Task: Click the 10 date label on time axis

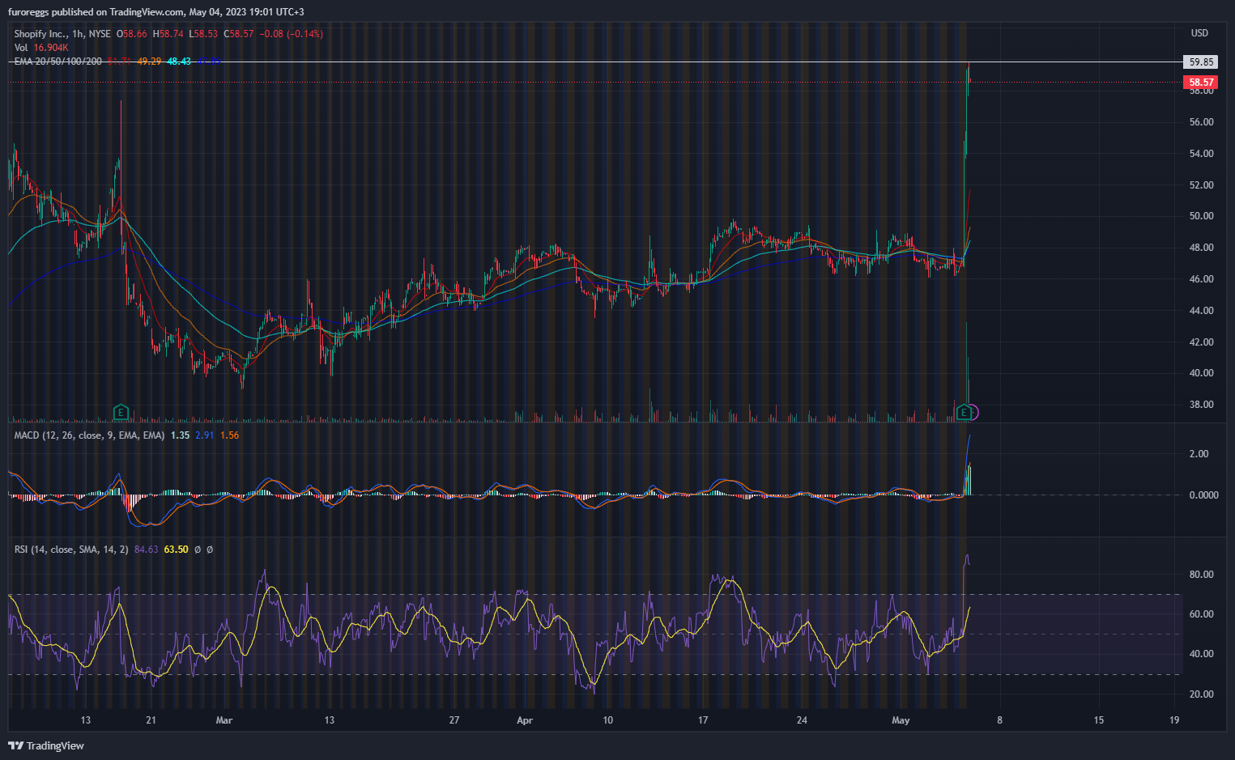Action: (x=608, y=720)
